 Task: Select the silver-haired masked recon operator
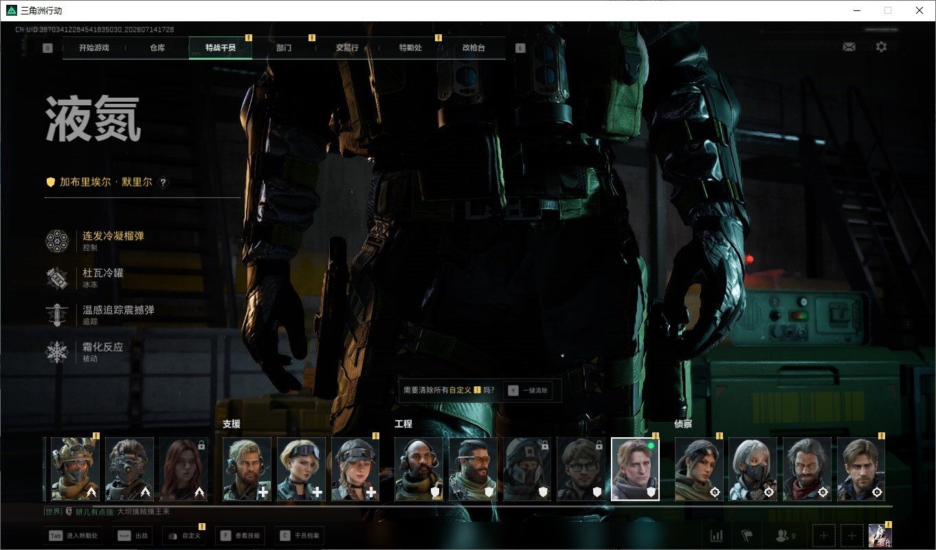753,469
